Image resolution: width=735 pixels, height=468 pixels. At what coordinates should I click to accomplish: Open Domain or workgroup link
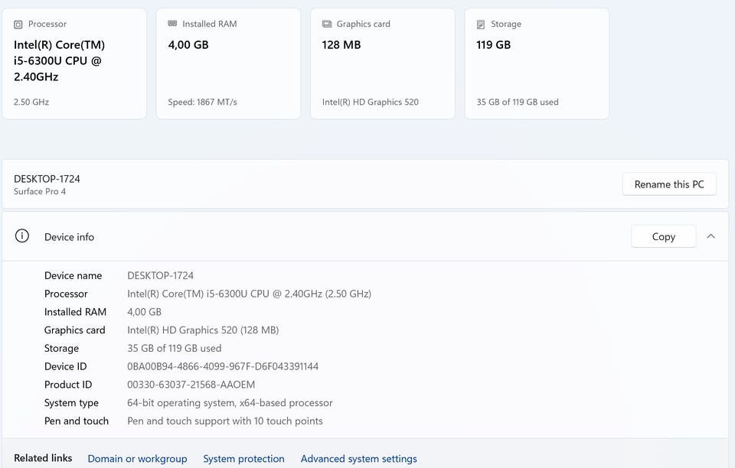(137, 459)
